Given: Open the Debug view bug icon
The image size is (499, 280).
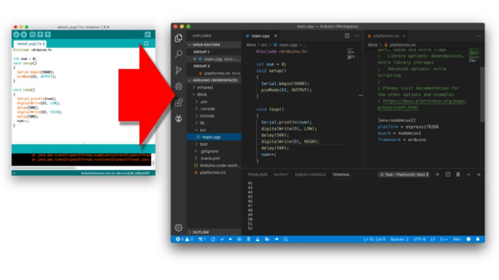Looking at the screenshot, I should click(x=179, y=86).
